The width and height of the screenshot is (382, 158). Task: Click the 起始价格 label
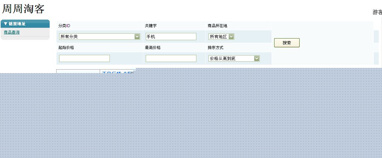(x=66, y=48)
